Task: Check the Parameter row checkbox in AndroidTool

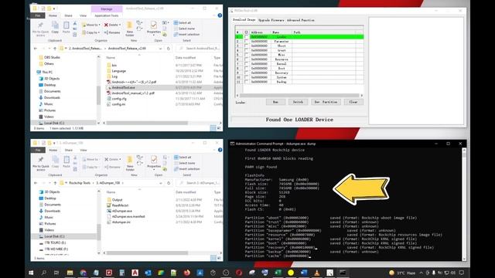Action: 246,41
